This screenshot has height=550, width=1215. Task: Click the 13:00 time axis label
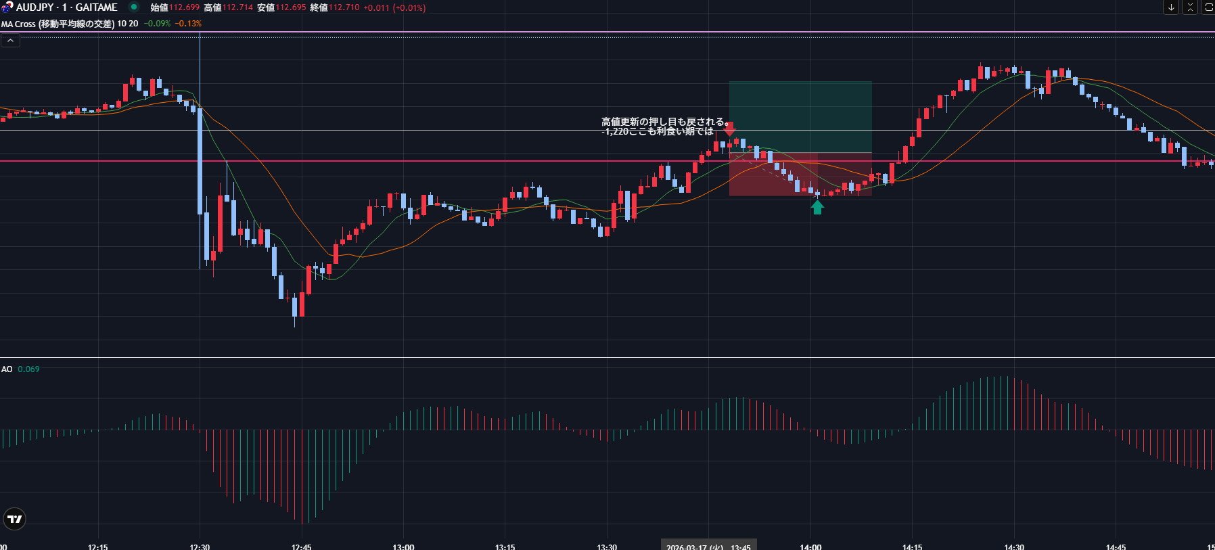click(x=403, y=546)
